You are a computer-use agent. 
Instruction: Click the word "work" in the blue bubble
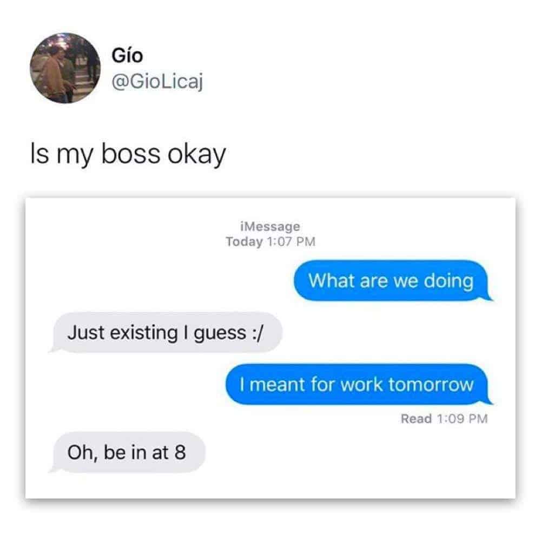(x=361, y=384)
